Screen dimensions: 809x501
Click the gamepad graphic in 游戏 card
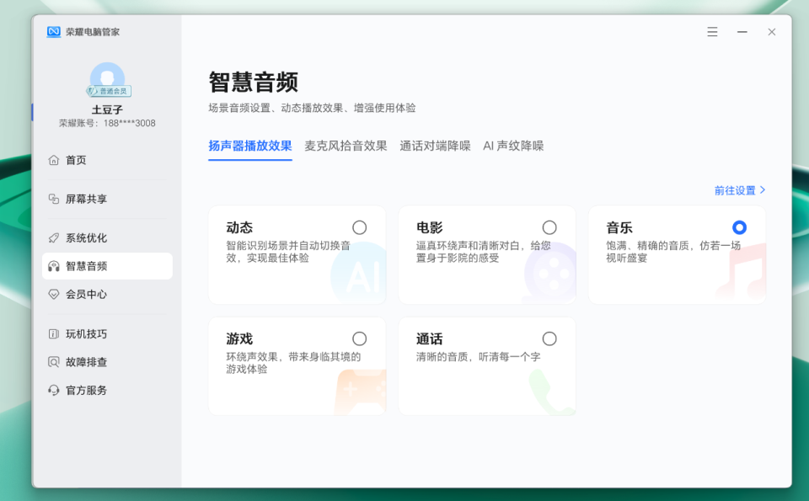[x=360, y=392]
